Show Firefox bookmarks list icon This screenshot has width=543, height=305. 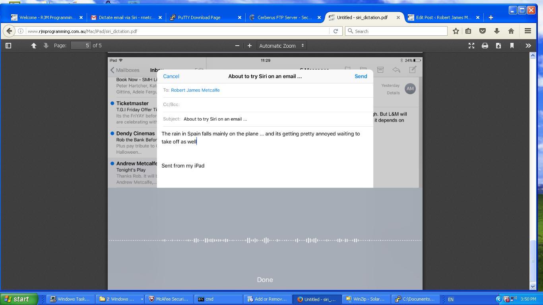click(x=468, y=31)
